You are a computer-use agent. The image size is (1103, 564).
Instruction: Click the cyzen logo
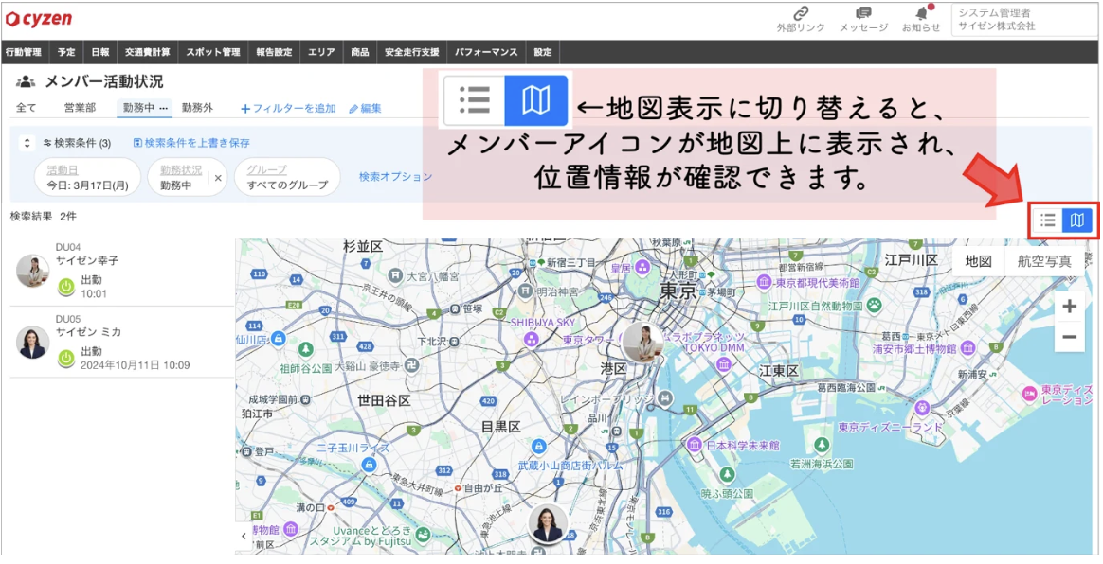click(x=38, y=19)
